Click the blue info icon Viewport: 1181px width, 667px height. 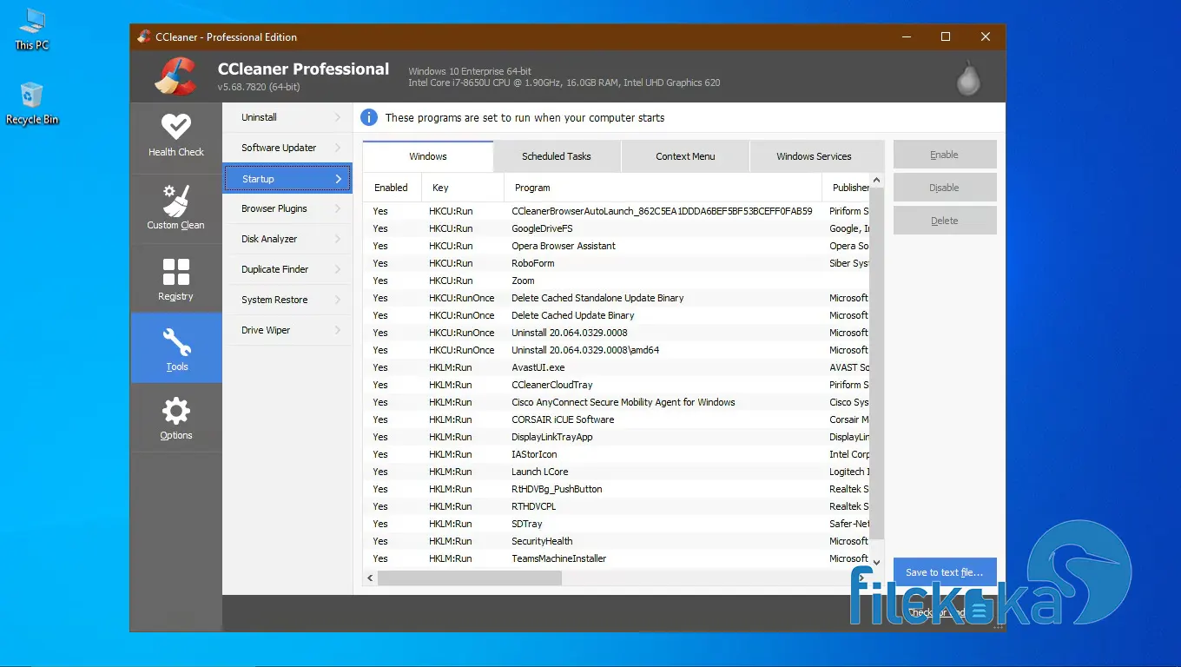click(369, 117)
